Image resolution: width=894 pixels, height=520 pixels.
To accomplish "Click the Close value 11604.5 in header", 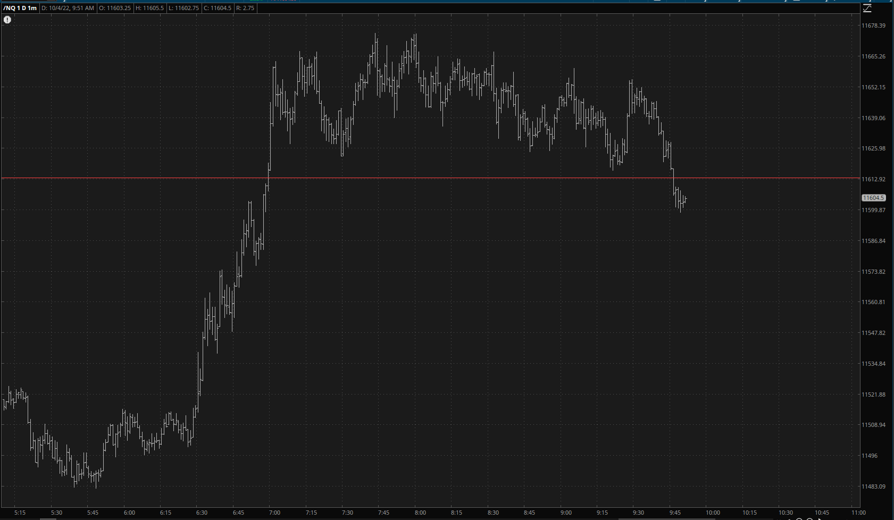I will coord(218,9).
